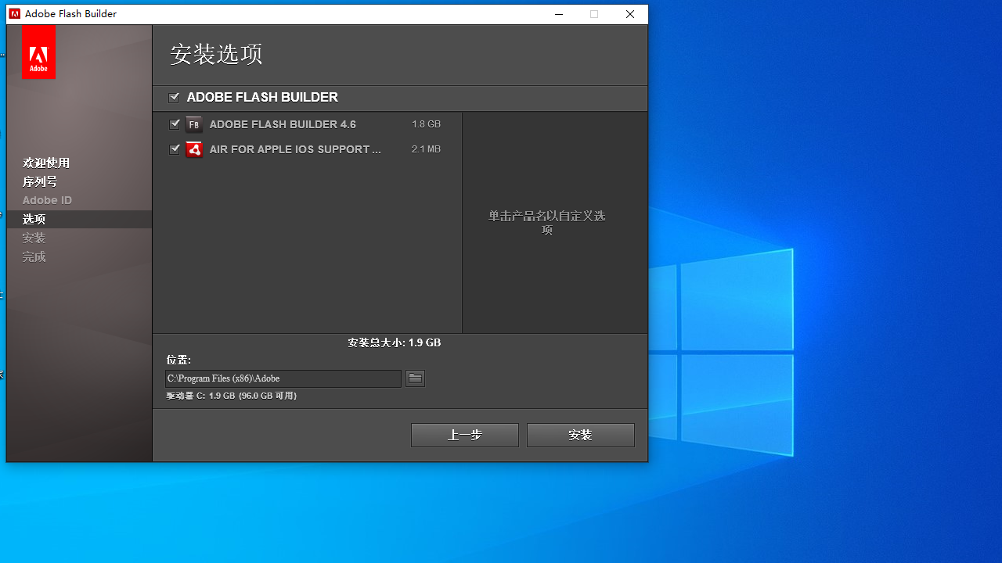Click ADOBE FLASH BUILDER 4.6 name to customize options
Viewport: 1002px width, 563px height.
(282, 124)
